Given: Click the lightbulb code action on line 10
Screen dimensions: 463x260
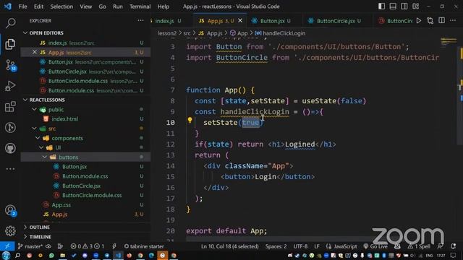Looking at the screenshot, I should (x=190, y=120).
